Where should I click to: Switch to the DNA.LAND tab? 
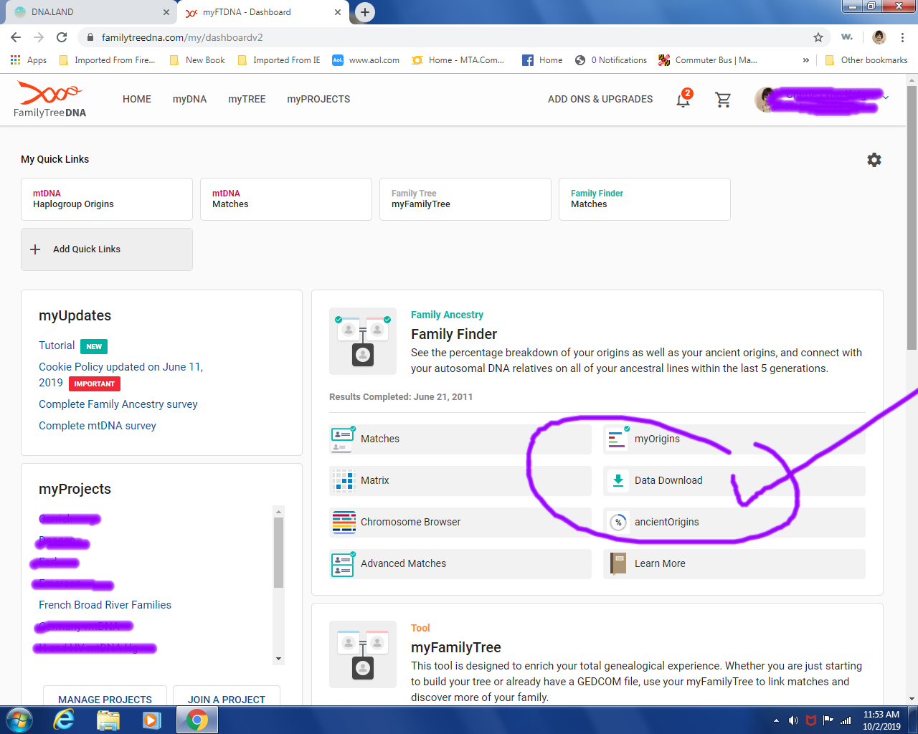coord(89,12)
